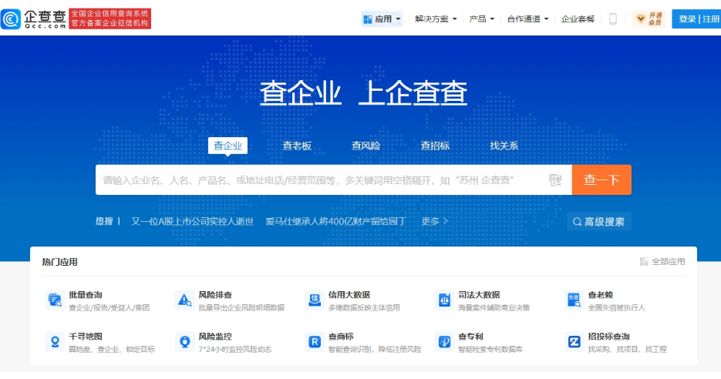
Task: Switch to the 找关系 tab
Action: point(504,146)
